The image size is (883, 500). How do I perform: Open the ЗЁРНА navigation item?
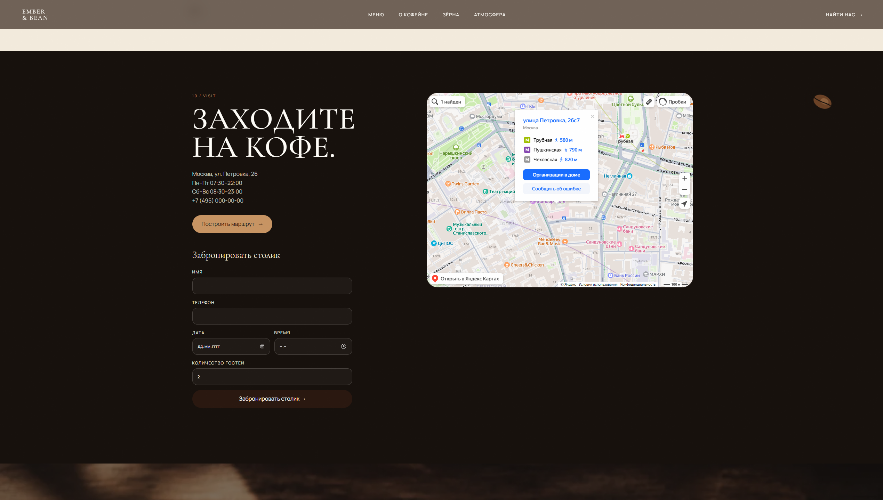tap(451, 15)
